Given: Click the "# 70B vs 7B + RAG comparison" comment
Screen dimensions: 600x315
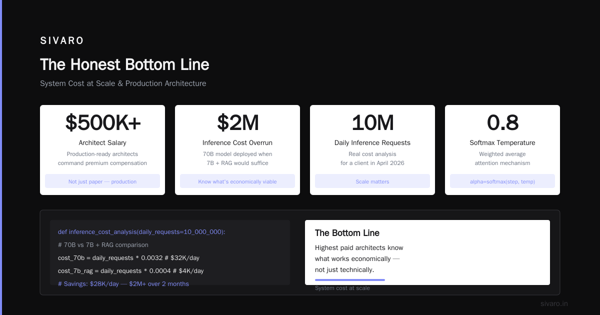Looking at the screenshot, I should coord(103,245).
